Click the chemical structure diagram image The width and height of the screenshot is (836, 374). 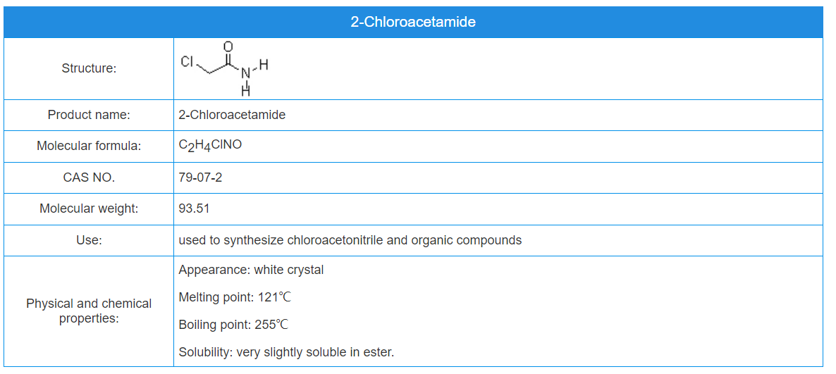point(224,68)
